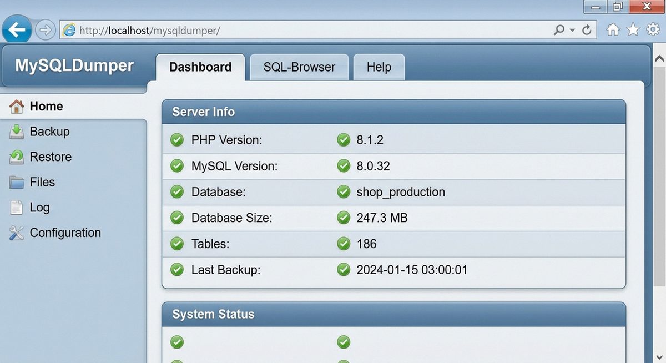
Task: Click the 'MySQL Version:' label
Action: tap(234, 166)
